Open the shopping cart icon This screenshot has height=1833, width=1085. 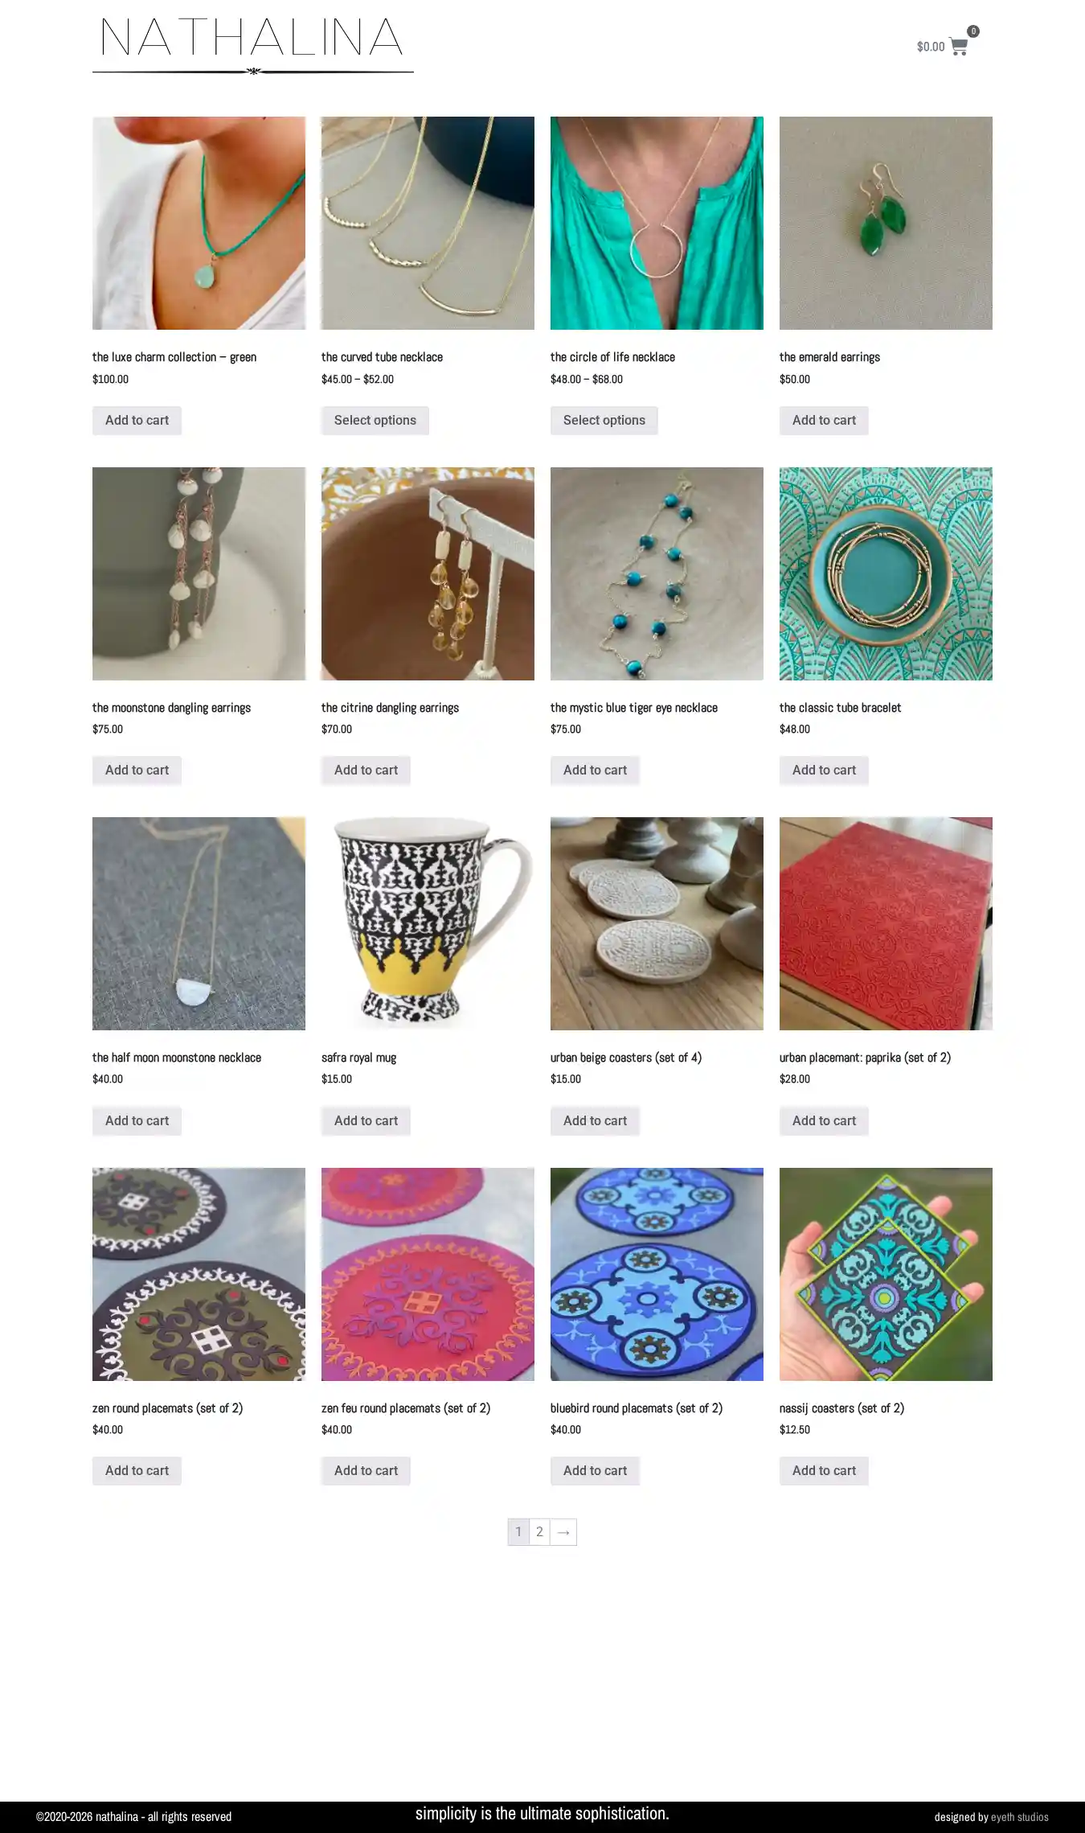tap(958, 47)
